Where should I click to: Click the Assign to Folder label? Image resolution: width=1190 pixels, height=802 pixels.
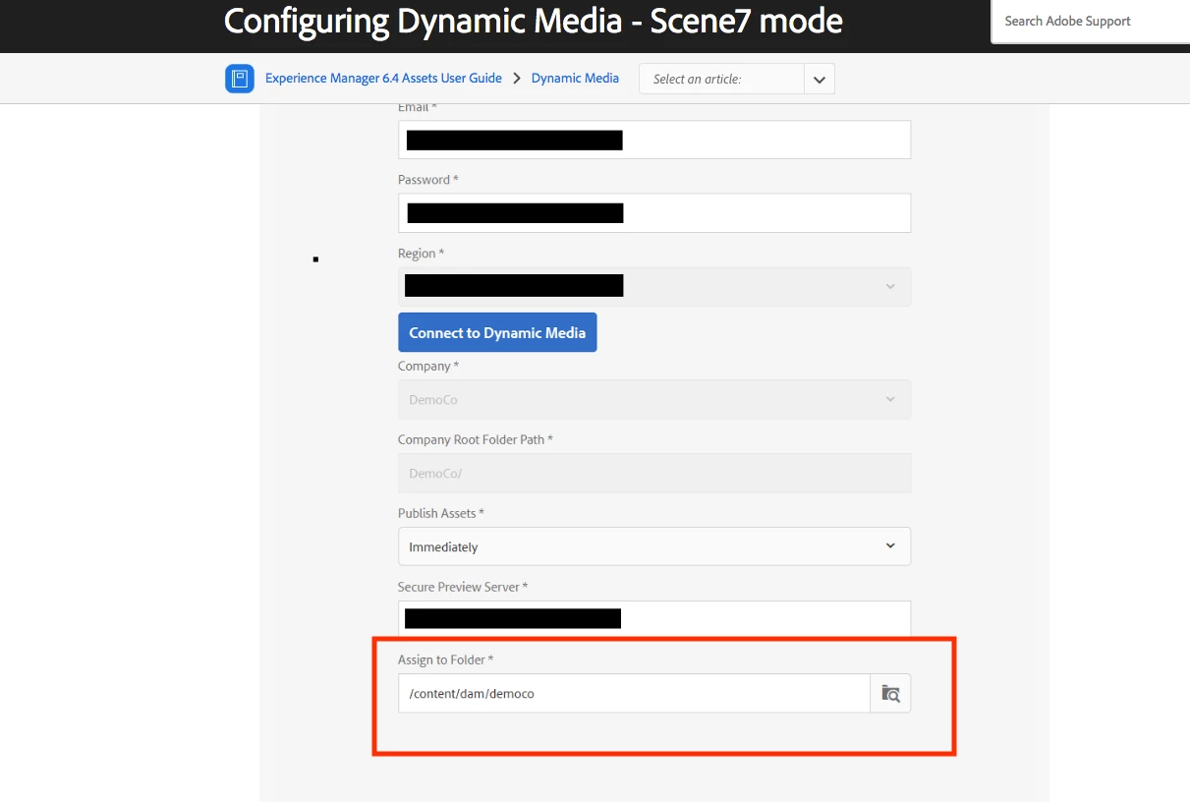tap(445, 659)
